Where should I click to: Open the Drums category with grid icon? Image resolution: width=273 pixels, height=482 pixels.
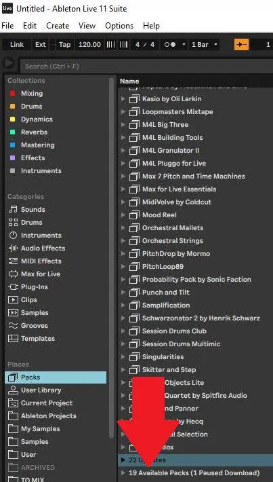coord(26,222)
